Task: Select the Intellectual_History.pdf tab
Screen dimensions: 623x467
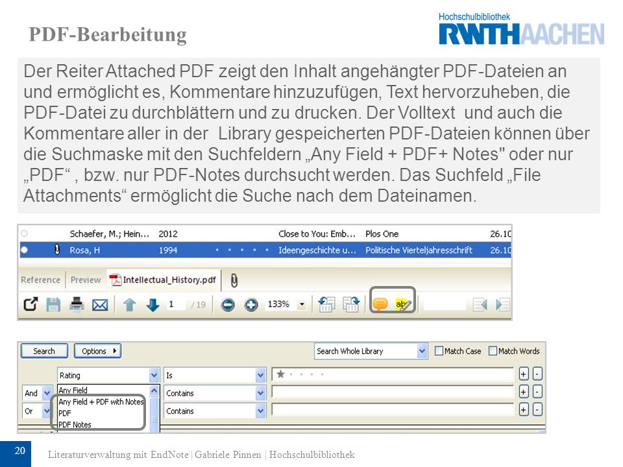Action: (x=164, y=280)
